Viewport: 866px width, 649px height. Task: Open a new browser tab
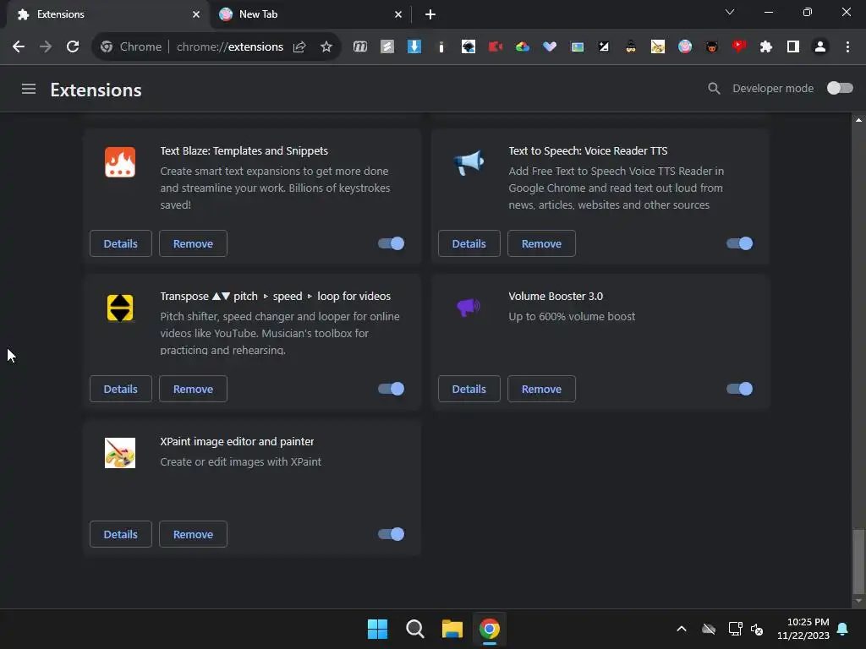click(430, 14)
